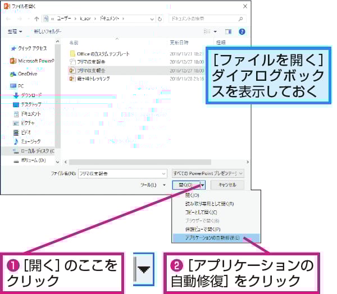
Task: Open デスクトップ in the sidebar
Action: coord(27,104)
